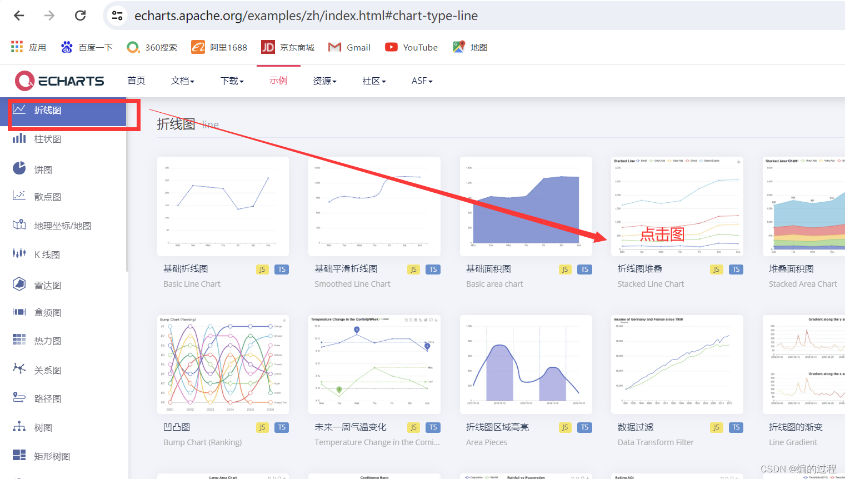
Task: Select 路径图 lines chart in sidebar
Action: tap(63, 398)
